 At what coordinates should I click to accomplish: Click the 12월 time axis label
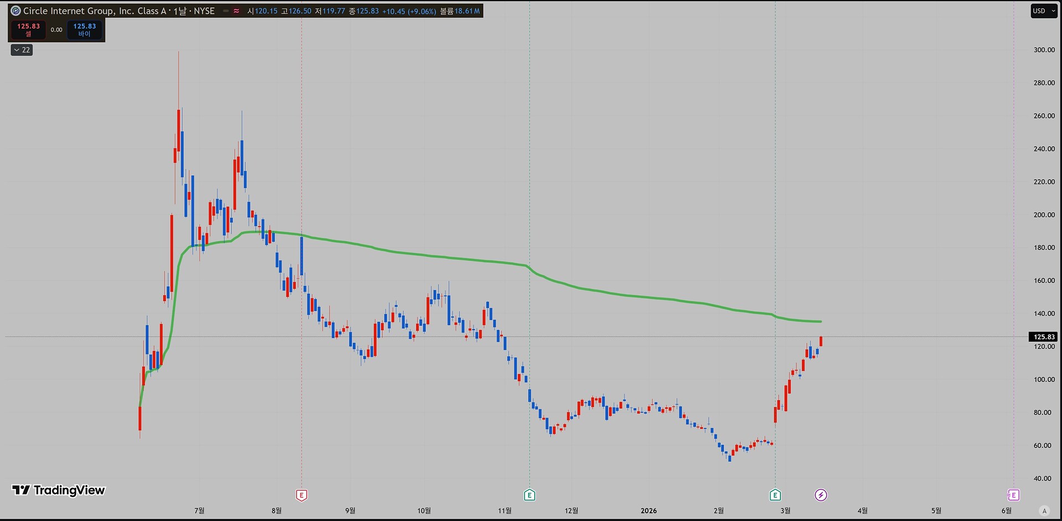[x=571, y=510]
